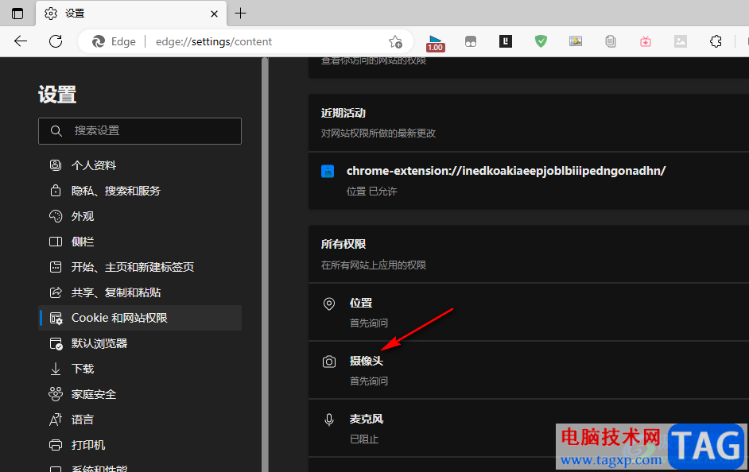Open 摄像头 permission settings
Screen dimensions: 749x472
(x=529, y=370)
